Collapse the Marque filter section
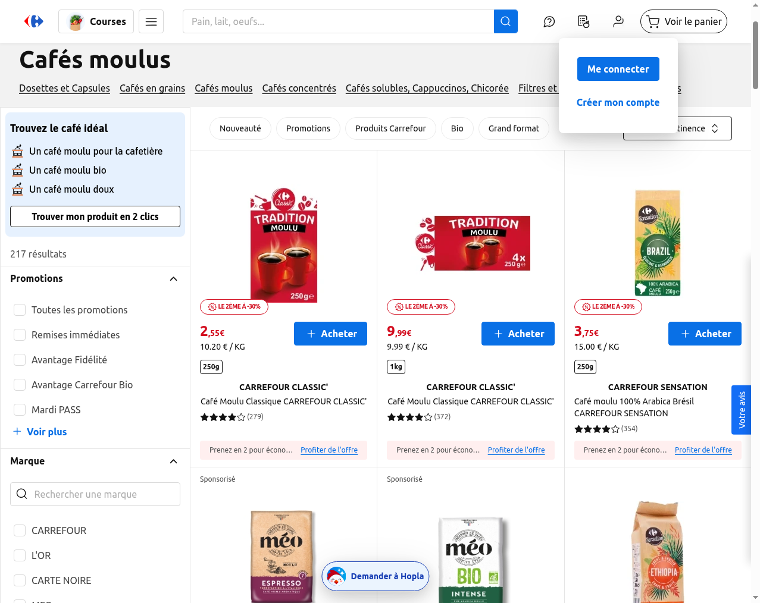The image size is (760, 603). click(x=173, y=461)
